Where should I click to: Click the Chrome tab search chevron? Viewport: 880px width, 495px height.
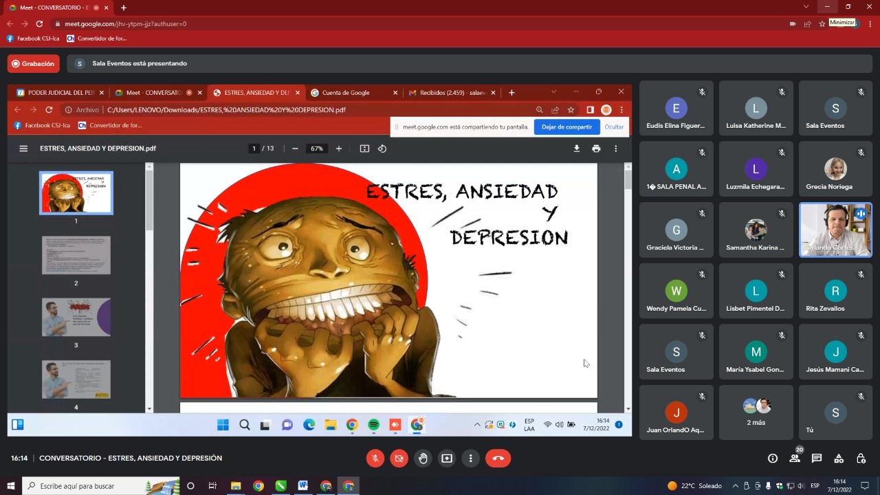tap(806, 7)
